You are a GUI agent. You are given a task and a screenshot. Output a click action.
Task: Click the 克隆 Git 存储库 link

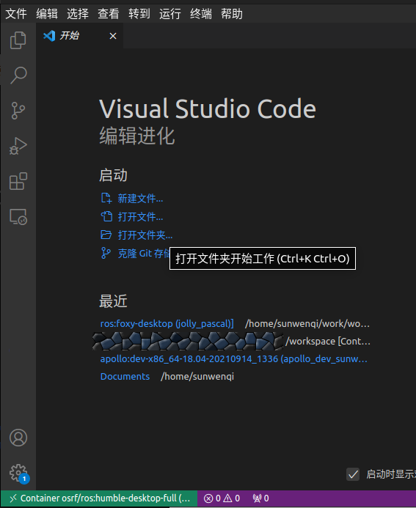click(144, 253)
